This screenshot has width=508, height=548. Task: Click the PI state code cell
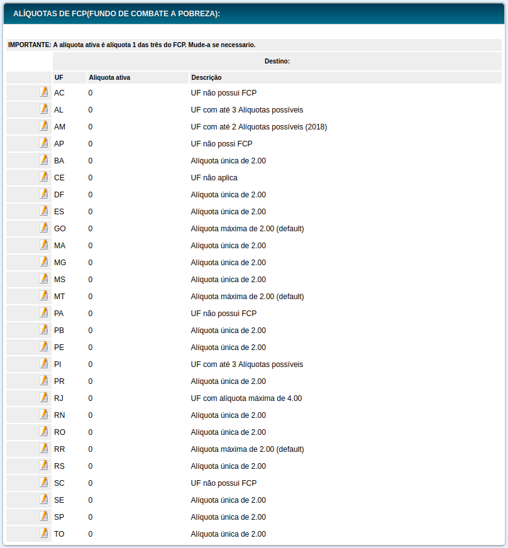pos(58,364)
